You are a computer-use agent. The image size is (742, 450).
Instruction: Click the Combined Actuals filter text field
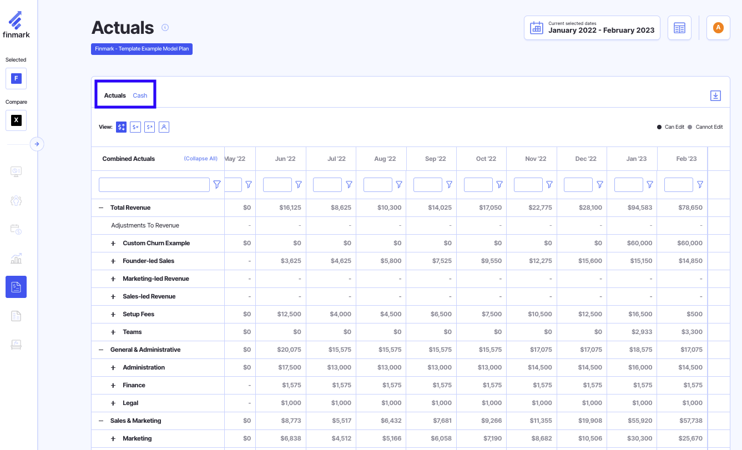click(x=154, y=185)
